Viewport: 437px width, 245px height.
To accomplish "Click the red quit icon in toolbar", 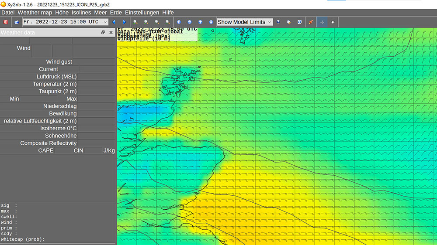I will 6,22.
